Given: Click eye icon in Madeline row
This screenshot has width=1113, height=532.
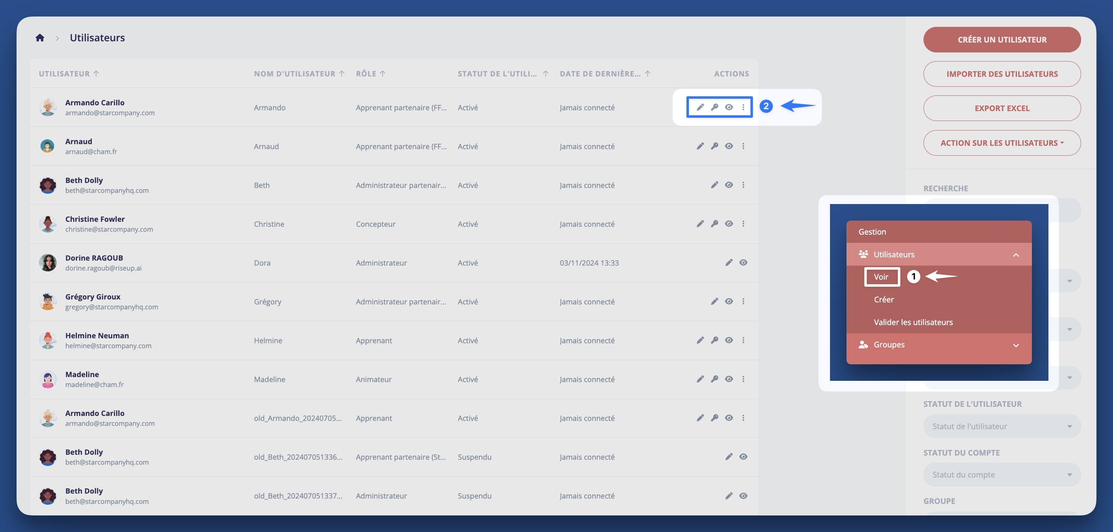Looking at the screenshot, I should tap(729, 379).
